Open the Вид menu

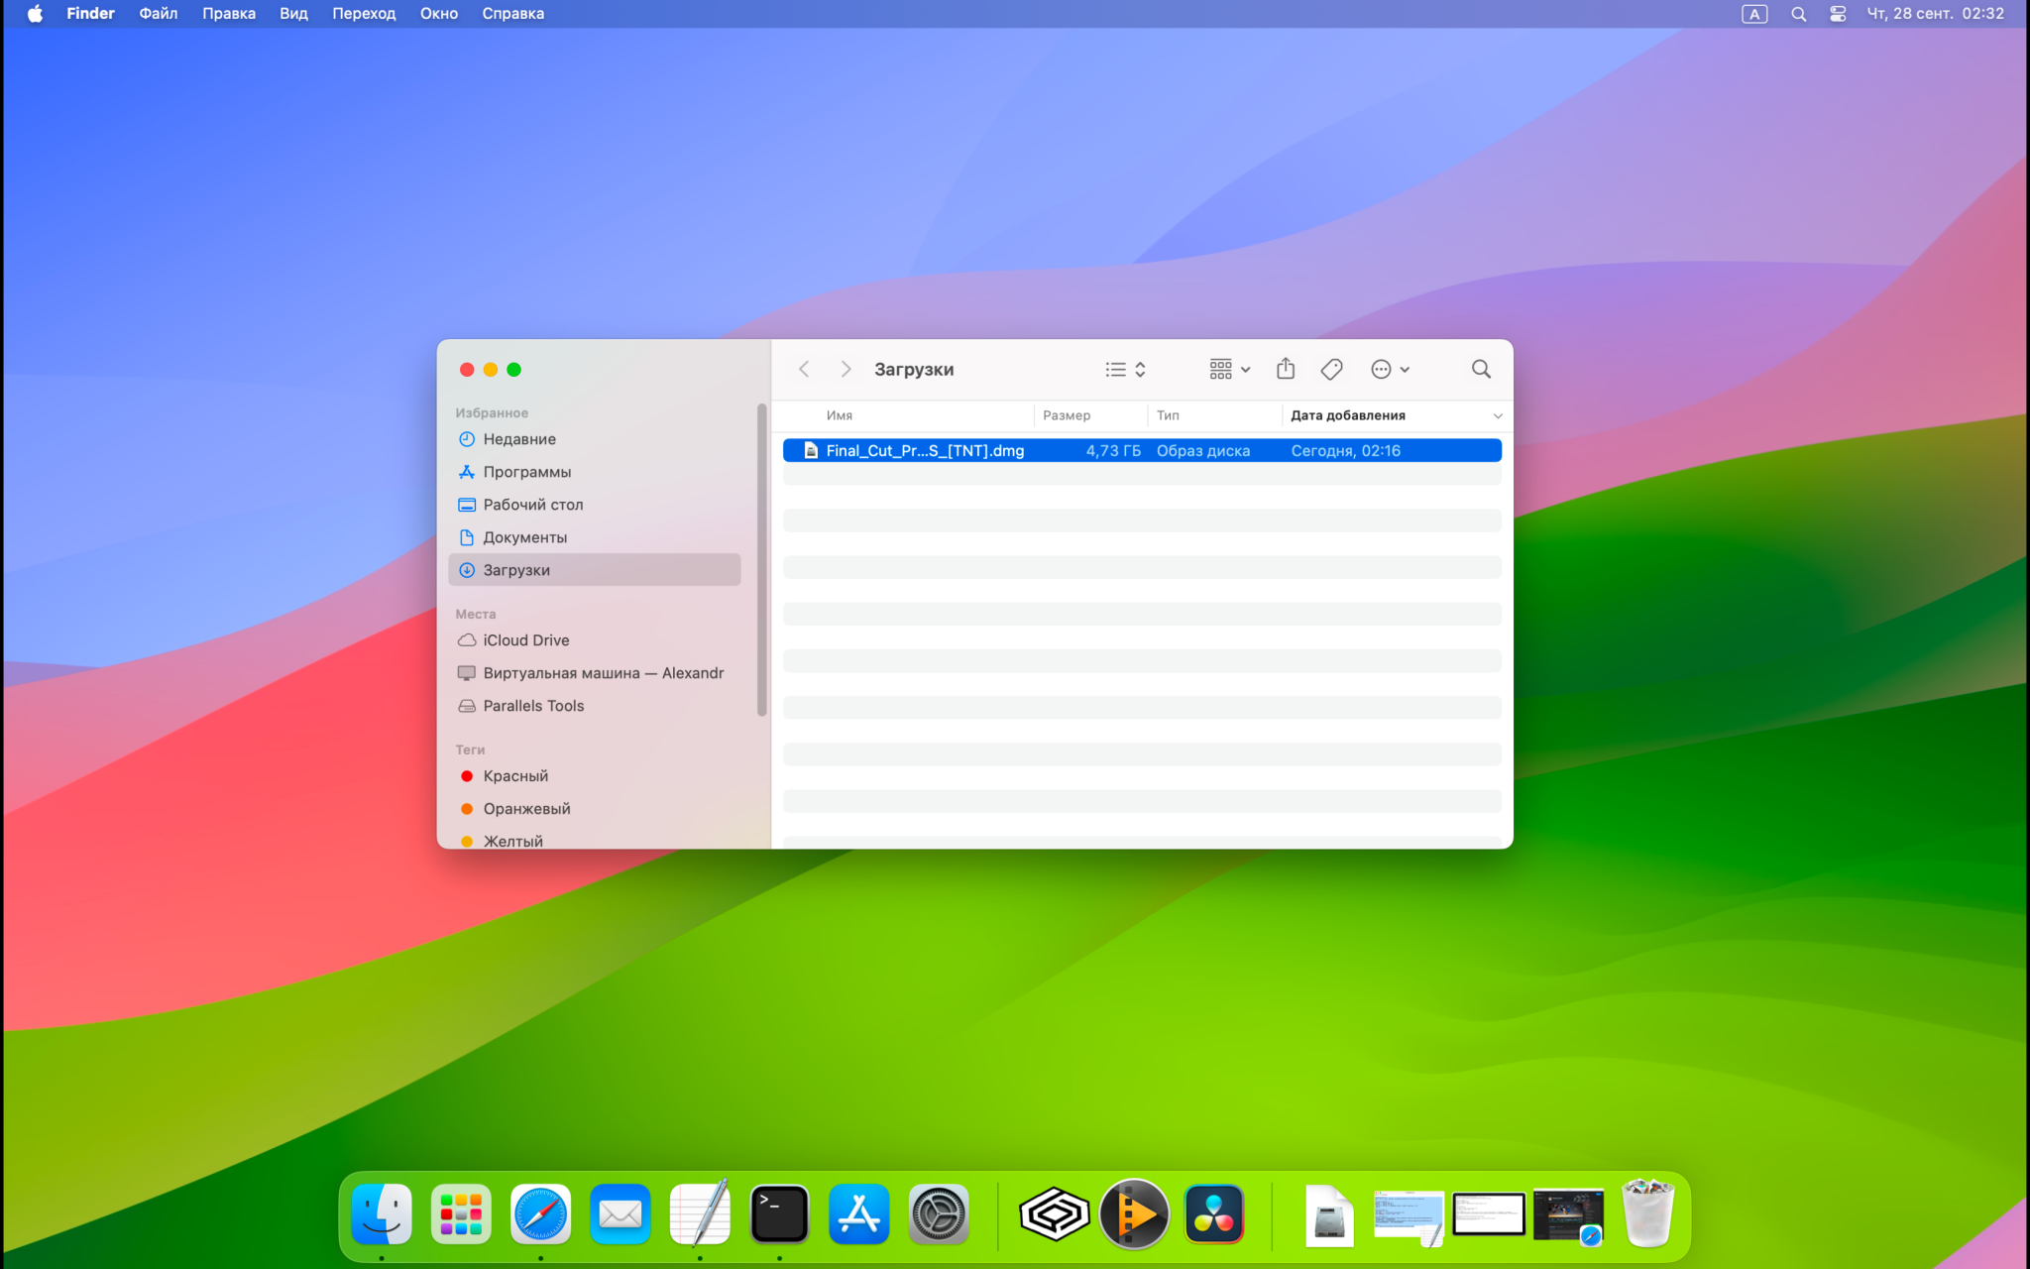pos(293,14)
